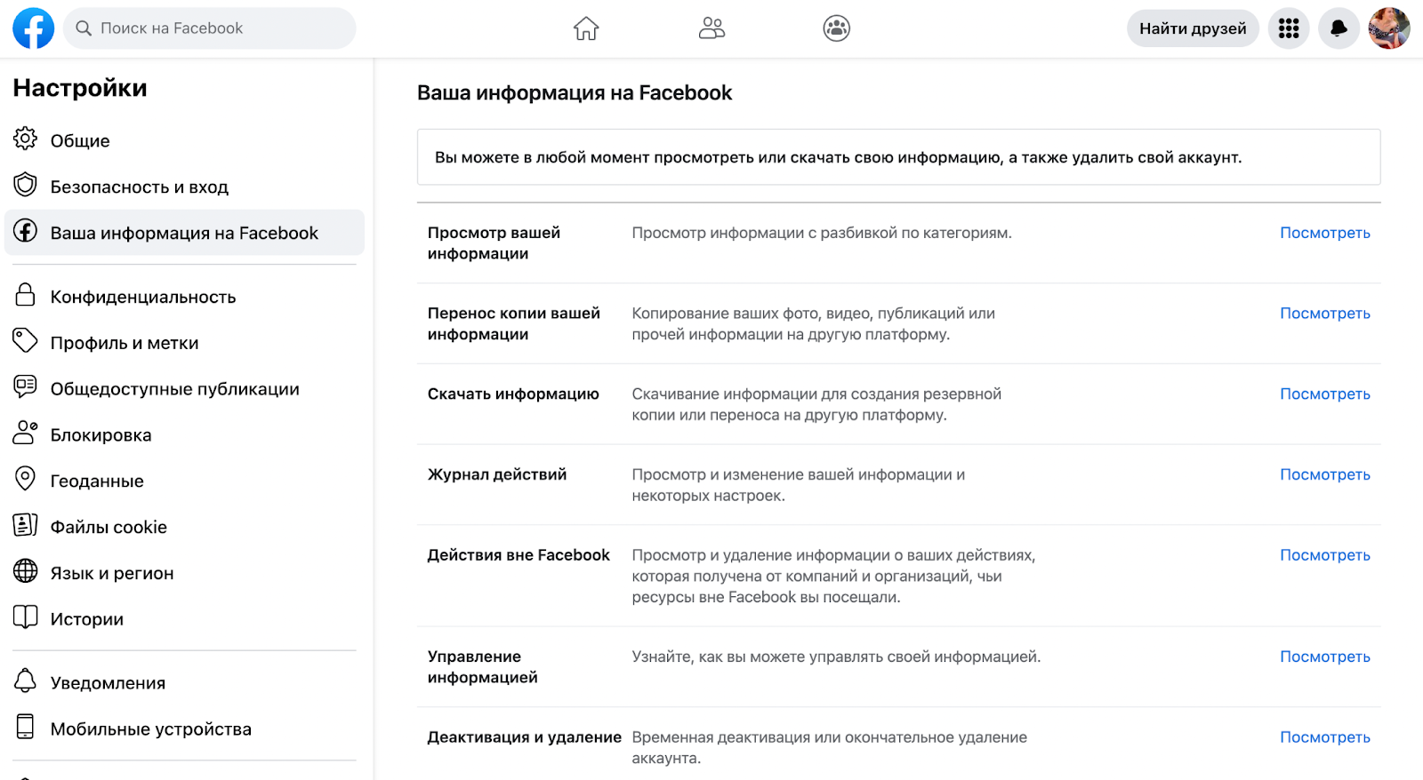The image size is (1423, 780).
Task: Go to the Home feed icon
Action: click(x=586, y=28)
